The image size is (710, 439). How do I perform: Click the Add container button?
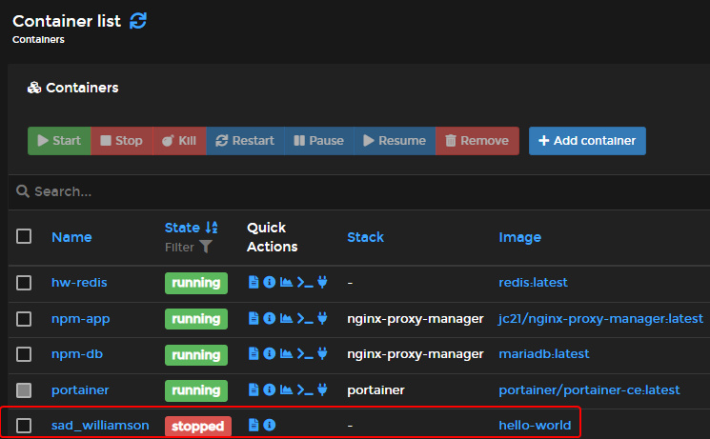coord(587,141)
